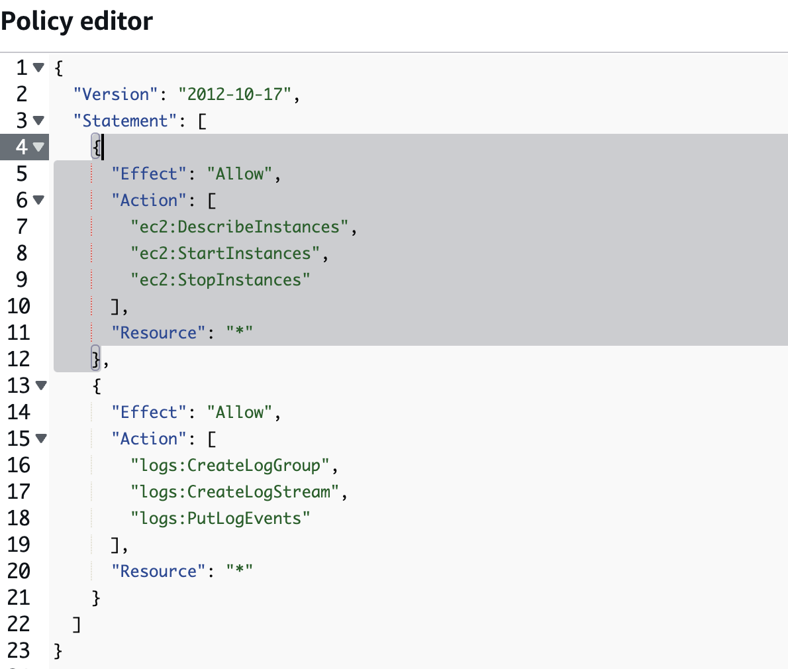The width and height of the screenshot is (788, 669).
Task: Click the final closing brace on line 23
Action: (x=58, y=651)
